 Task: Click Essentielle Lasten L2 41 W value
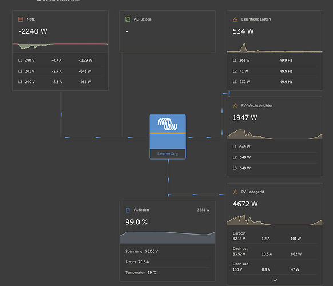pos(244,71)
